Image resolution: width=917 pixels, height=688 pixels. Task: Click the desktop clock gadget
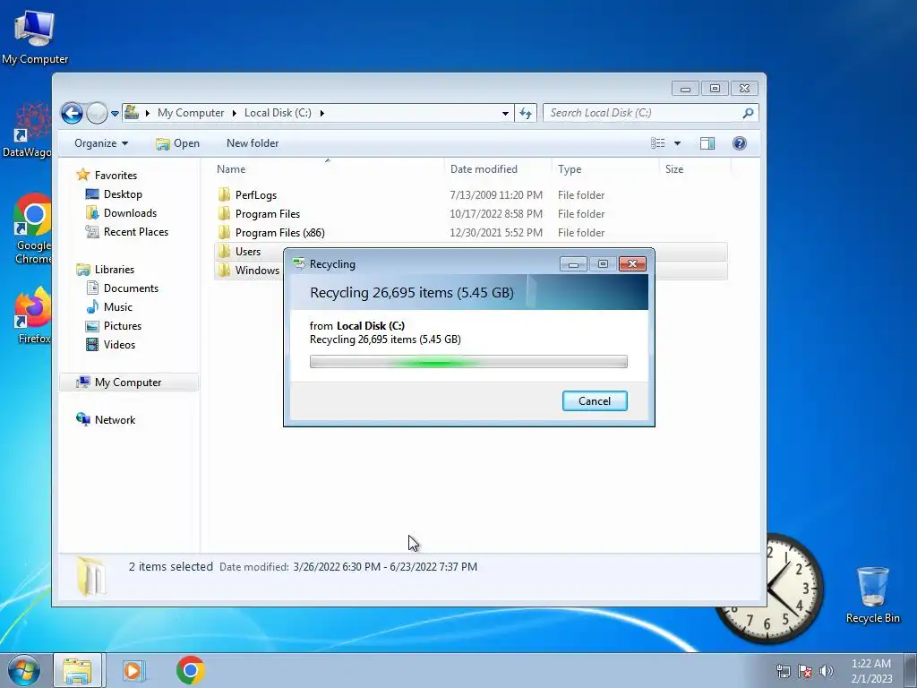[x=769, y=589]
